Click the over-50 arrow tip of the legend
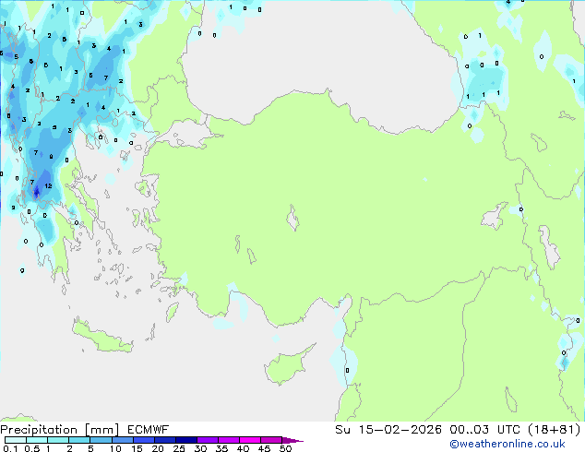The width and height of the screenshot is (585, 452). pyautogui.click(x=292, y=440)
